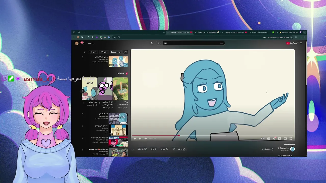Skip to the next video in the player

click(140, 139)
